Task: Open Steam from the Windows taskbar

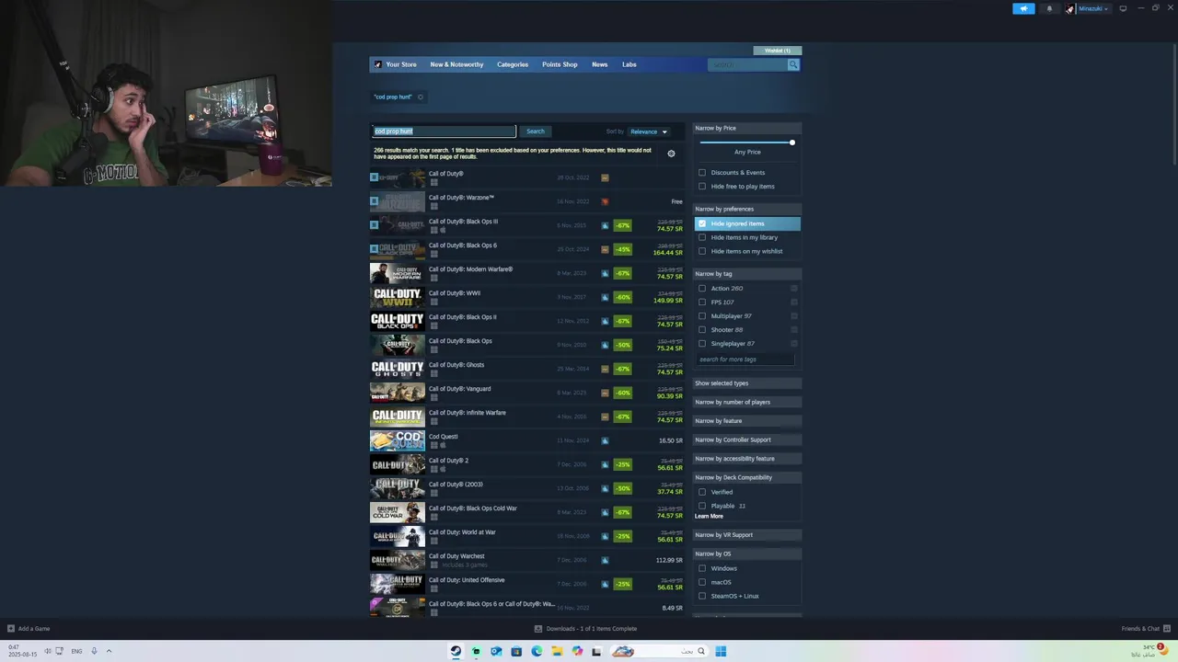Action: click(456, 651)
